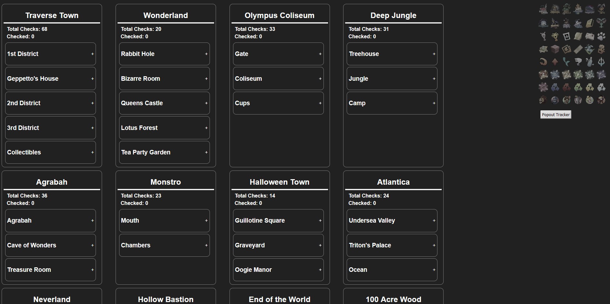Image resolution: width=610 pixels, height=304 pixels.
Task: Toggle the pink cube block icon
Action: click(x=555, y=50)
